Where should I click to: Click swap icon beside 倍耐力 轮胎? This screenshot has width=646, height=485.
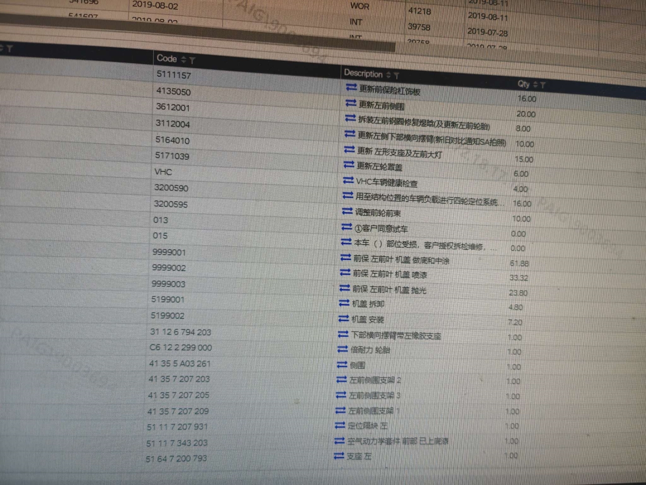(343, 349)
